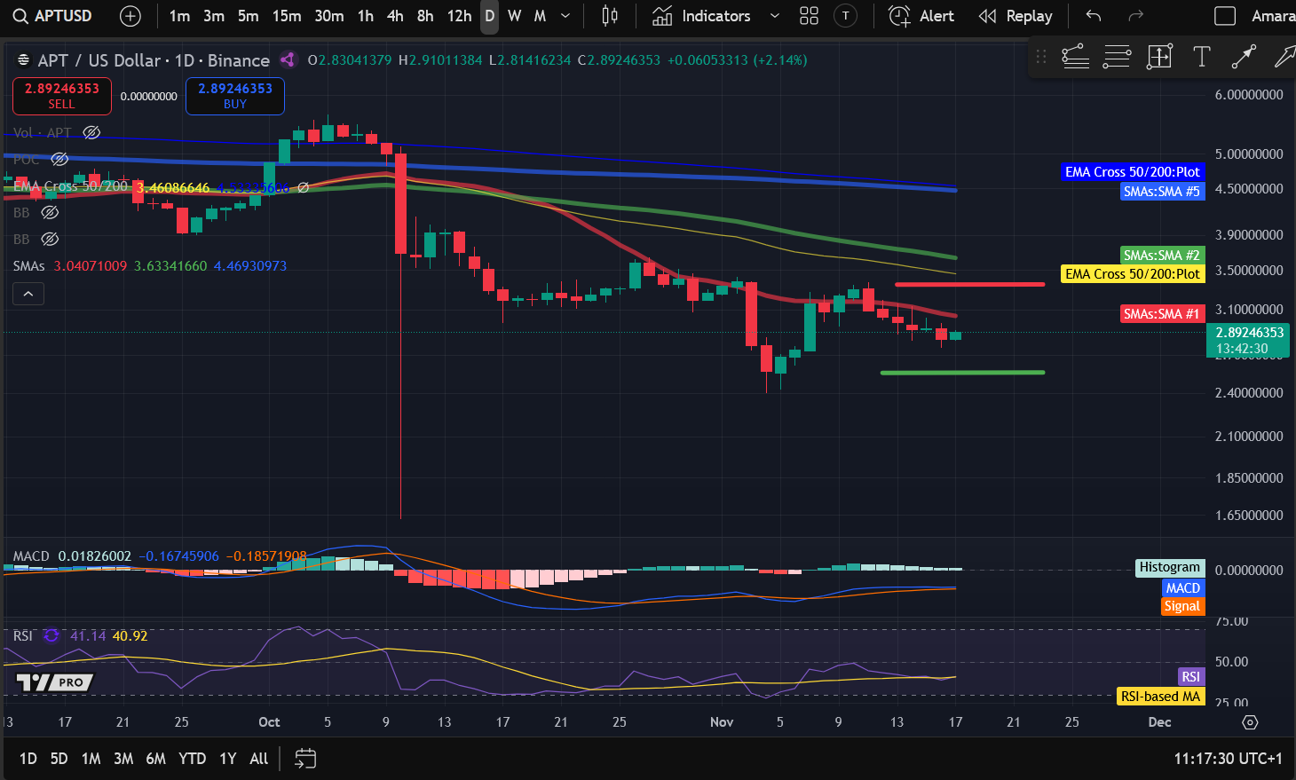Click the templates T icon in the toolbar
The image size is (1296, 780).
click(845, 15)
